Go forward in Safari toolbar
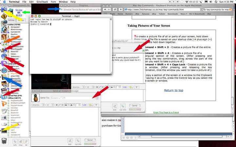 click(109, 9)
